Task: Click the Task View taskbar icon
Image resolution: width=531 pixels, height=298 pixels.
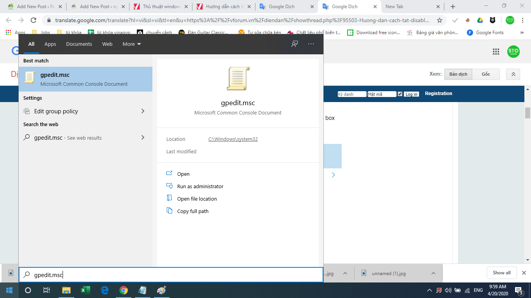Action: tap(46, 290)
